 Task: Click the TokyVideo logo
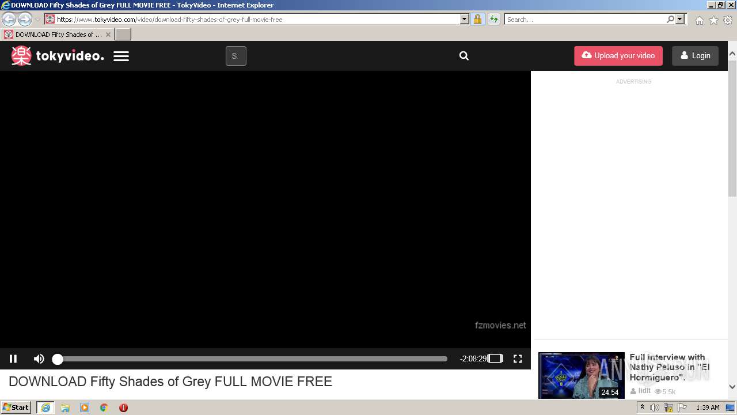58,56
